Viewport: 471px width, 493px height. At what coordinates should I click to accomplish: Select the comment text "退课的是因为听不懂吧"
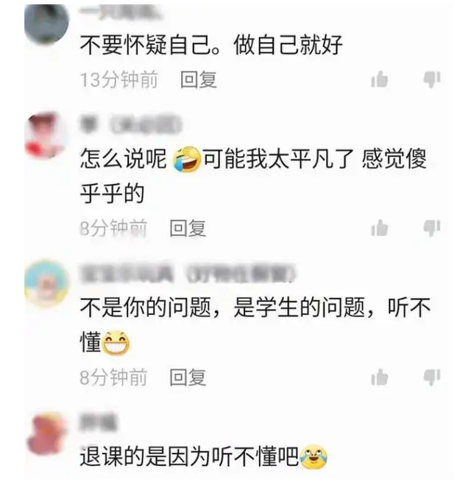click(x=189, y=456)
